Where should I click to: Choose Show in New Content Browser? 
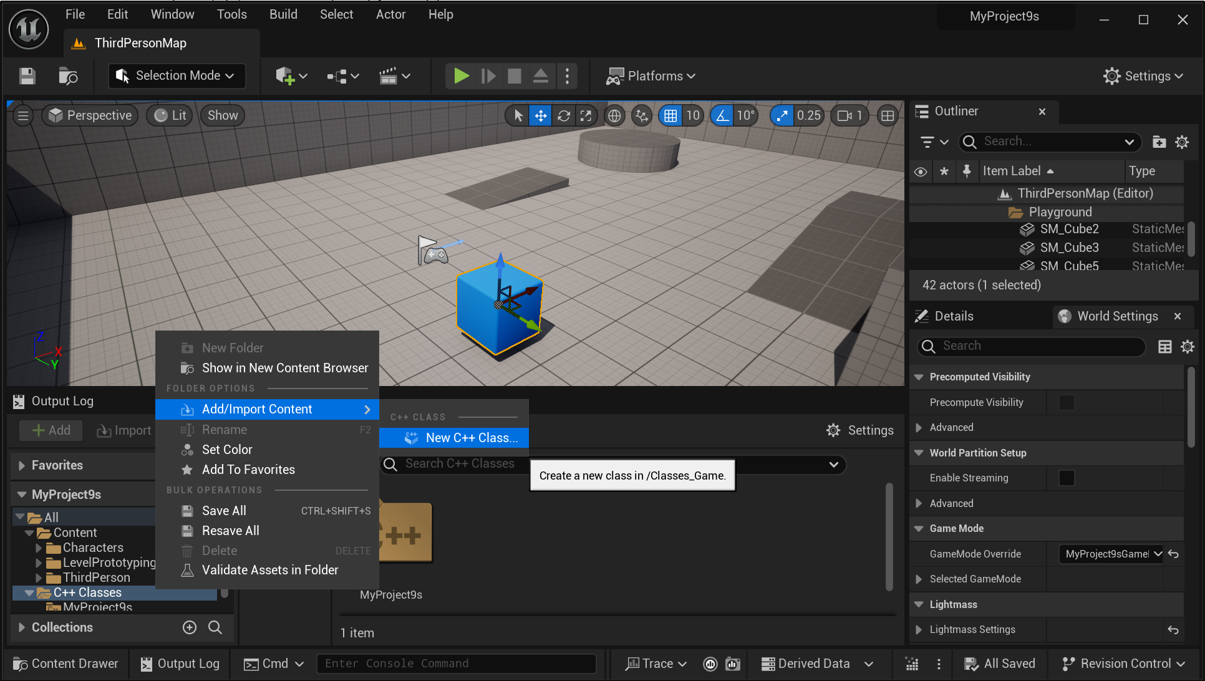tap(267, 368)
